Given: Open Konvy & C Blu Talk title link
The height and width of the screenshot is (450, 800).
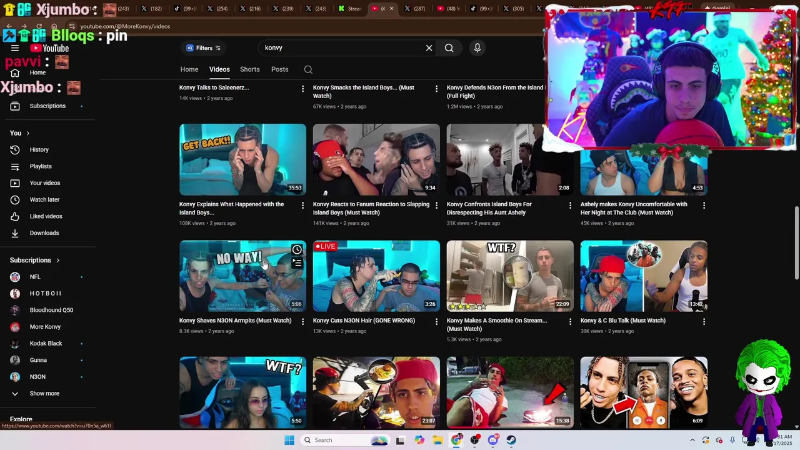Looking at the screenshot, I should pyautogui.click(x=622, y=321).
